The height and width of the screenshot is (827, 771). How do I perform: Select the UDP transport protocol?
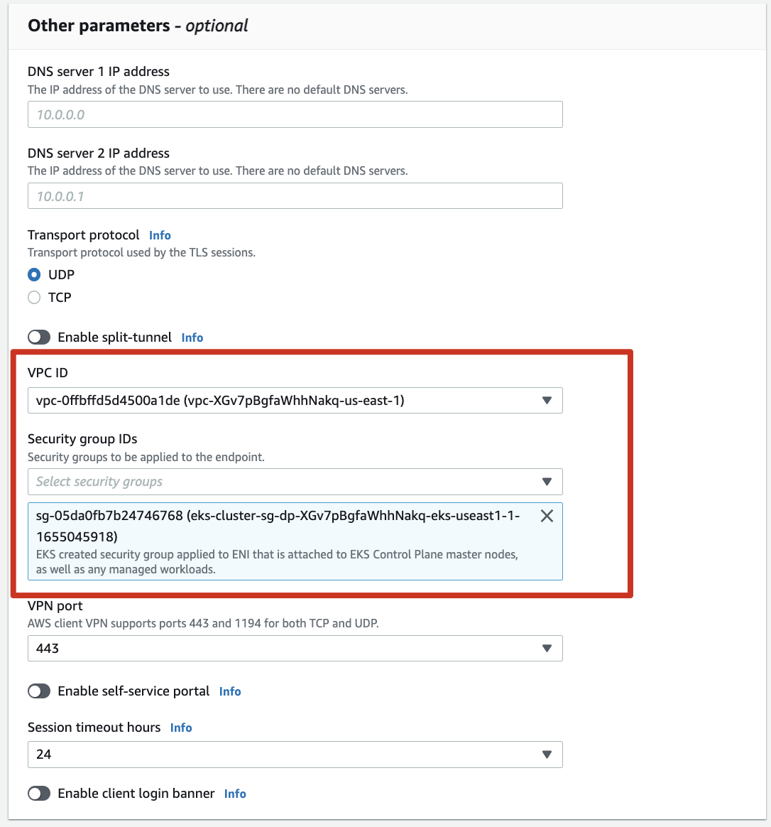(34, 275)
